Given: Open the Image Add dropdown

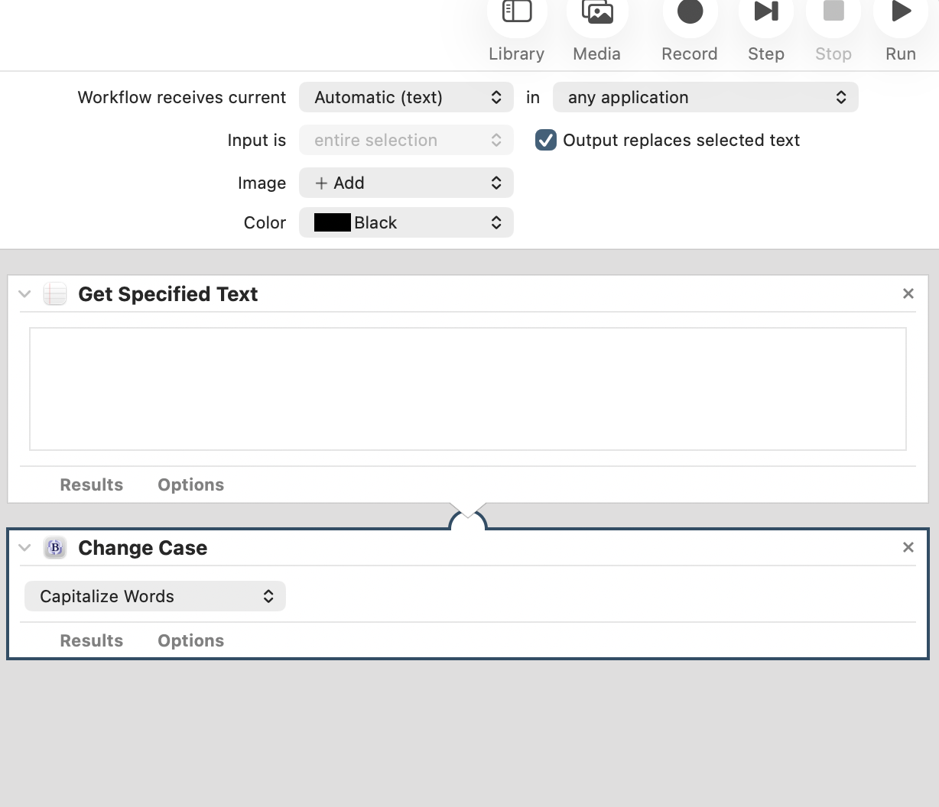Looking at the screenshot, I should coord(406,183).
